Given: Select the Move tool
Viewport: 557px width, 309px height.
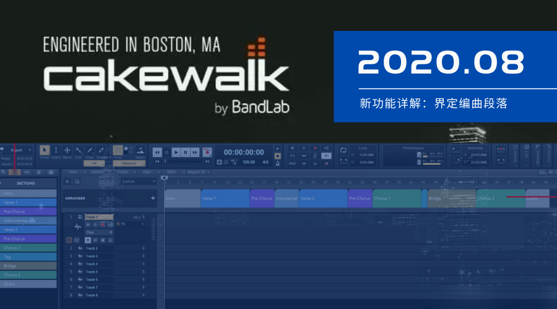Looking at the screenshot, I should coord(67,150).
